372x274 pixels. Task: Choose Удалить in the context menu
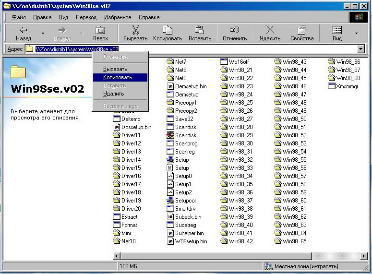tap(120, 94)
